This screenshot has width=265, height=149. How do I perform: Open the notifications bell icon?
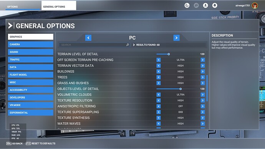click(215, 5)
